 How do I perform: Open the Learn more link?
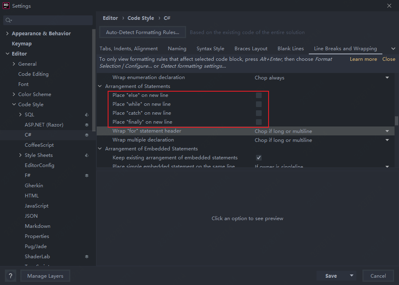pyautogui.click(x=363, y=59)
